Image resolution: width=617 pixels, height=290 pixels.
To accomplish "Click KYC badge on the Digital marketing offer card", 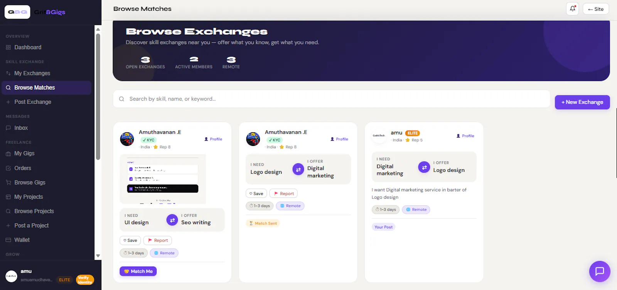I will tap(274, 140).
